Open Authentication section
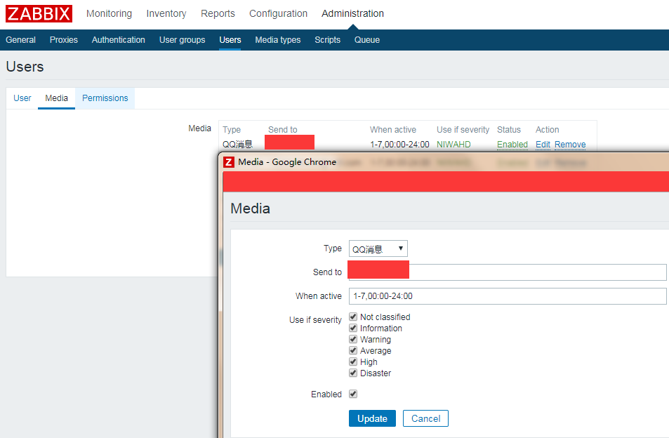 [x=118, y=40]
